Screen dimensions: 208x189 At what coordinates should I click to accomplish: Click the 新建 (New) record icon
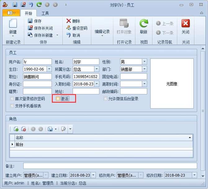point(13,24)
